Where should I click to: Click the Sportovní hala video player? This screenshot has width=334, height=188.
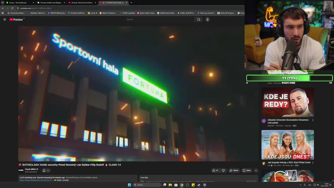pyautogui.click(x=138, y=94)
